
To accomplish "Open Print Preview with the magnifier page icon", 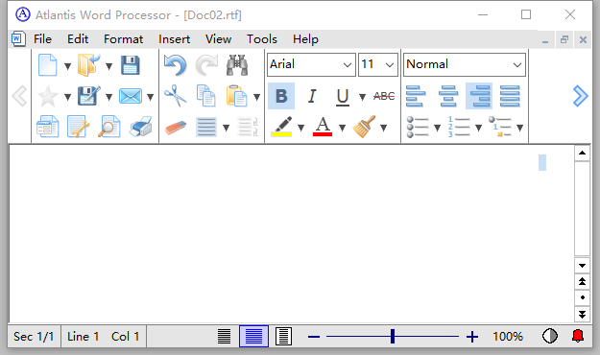I will tap(109, 127).
